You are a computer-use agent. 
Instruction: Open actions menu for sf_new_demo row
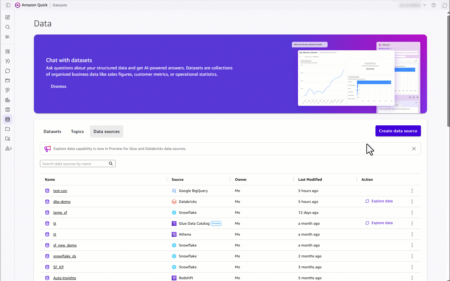tap(412, 245)
